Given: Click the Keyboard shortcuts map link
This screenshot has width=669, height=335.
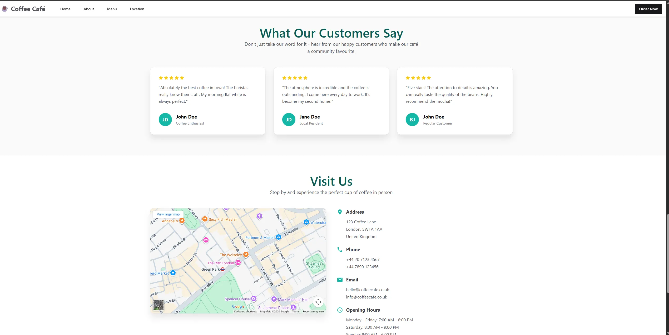Looking at the screenshot, I should click(x=245, y=312).
